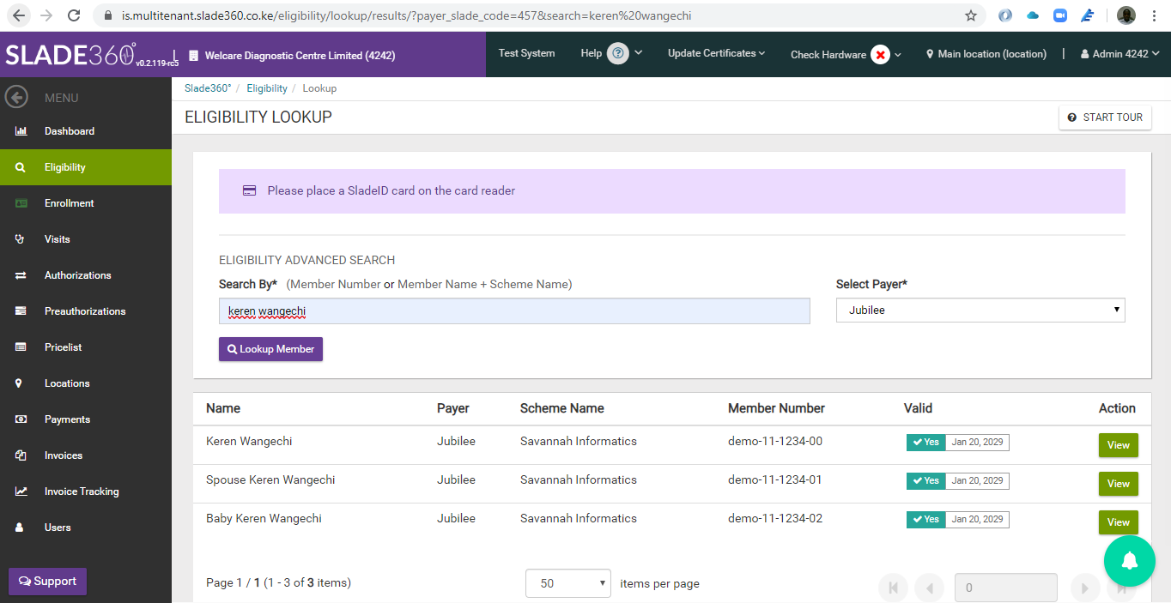View the Spouse Keren Wangechi record
The image size is (1171, 603).
1118,484
